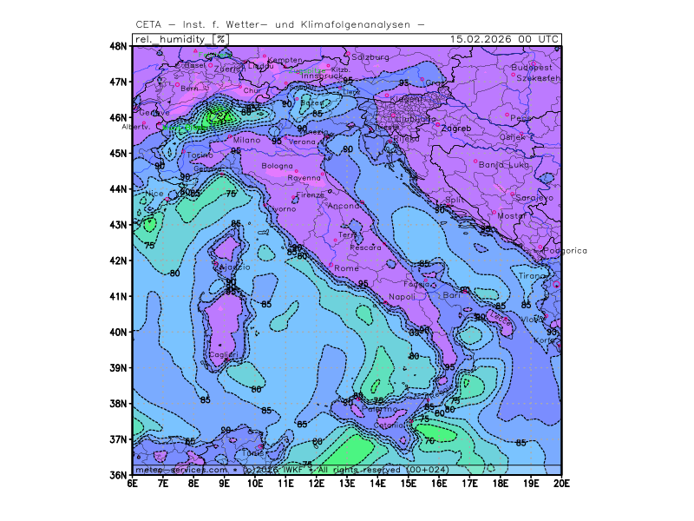
Task: Select the Ancona city label
Action: (x=344, y=206)
